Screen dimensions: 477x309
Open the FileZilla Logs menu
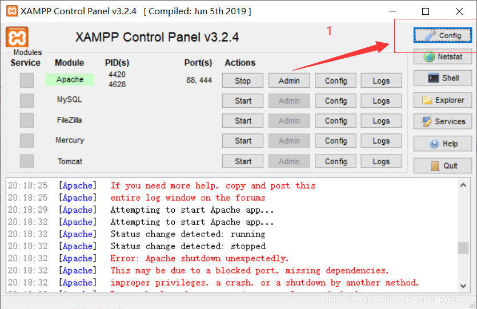(x=382, y=121)
